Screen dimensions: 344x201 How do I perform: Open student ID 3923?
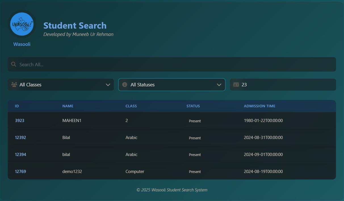point(20,121)
